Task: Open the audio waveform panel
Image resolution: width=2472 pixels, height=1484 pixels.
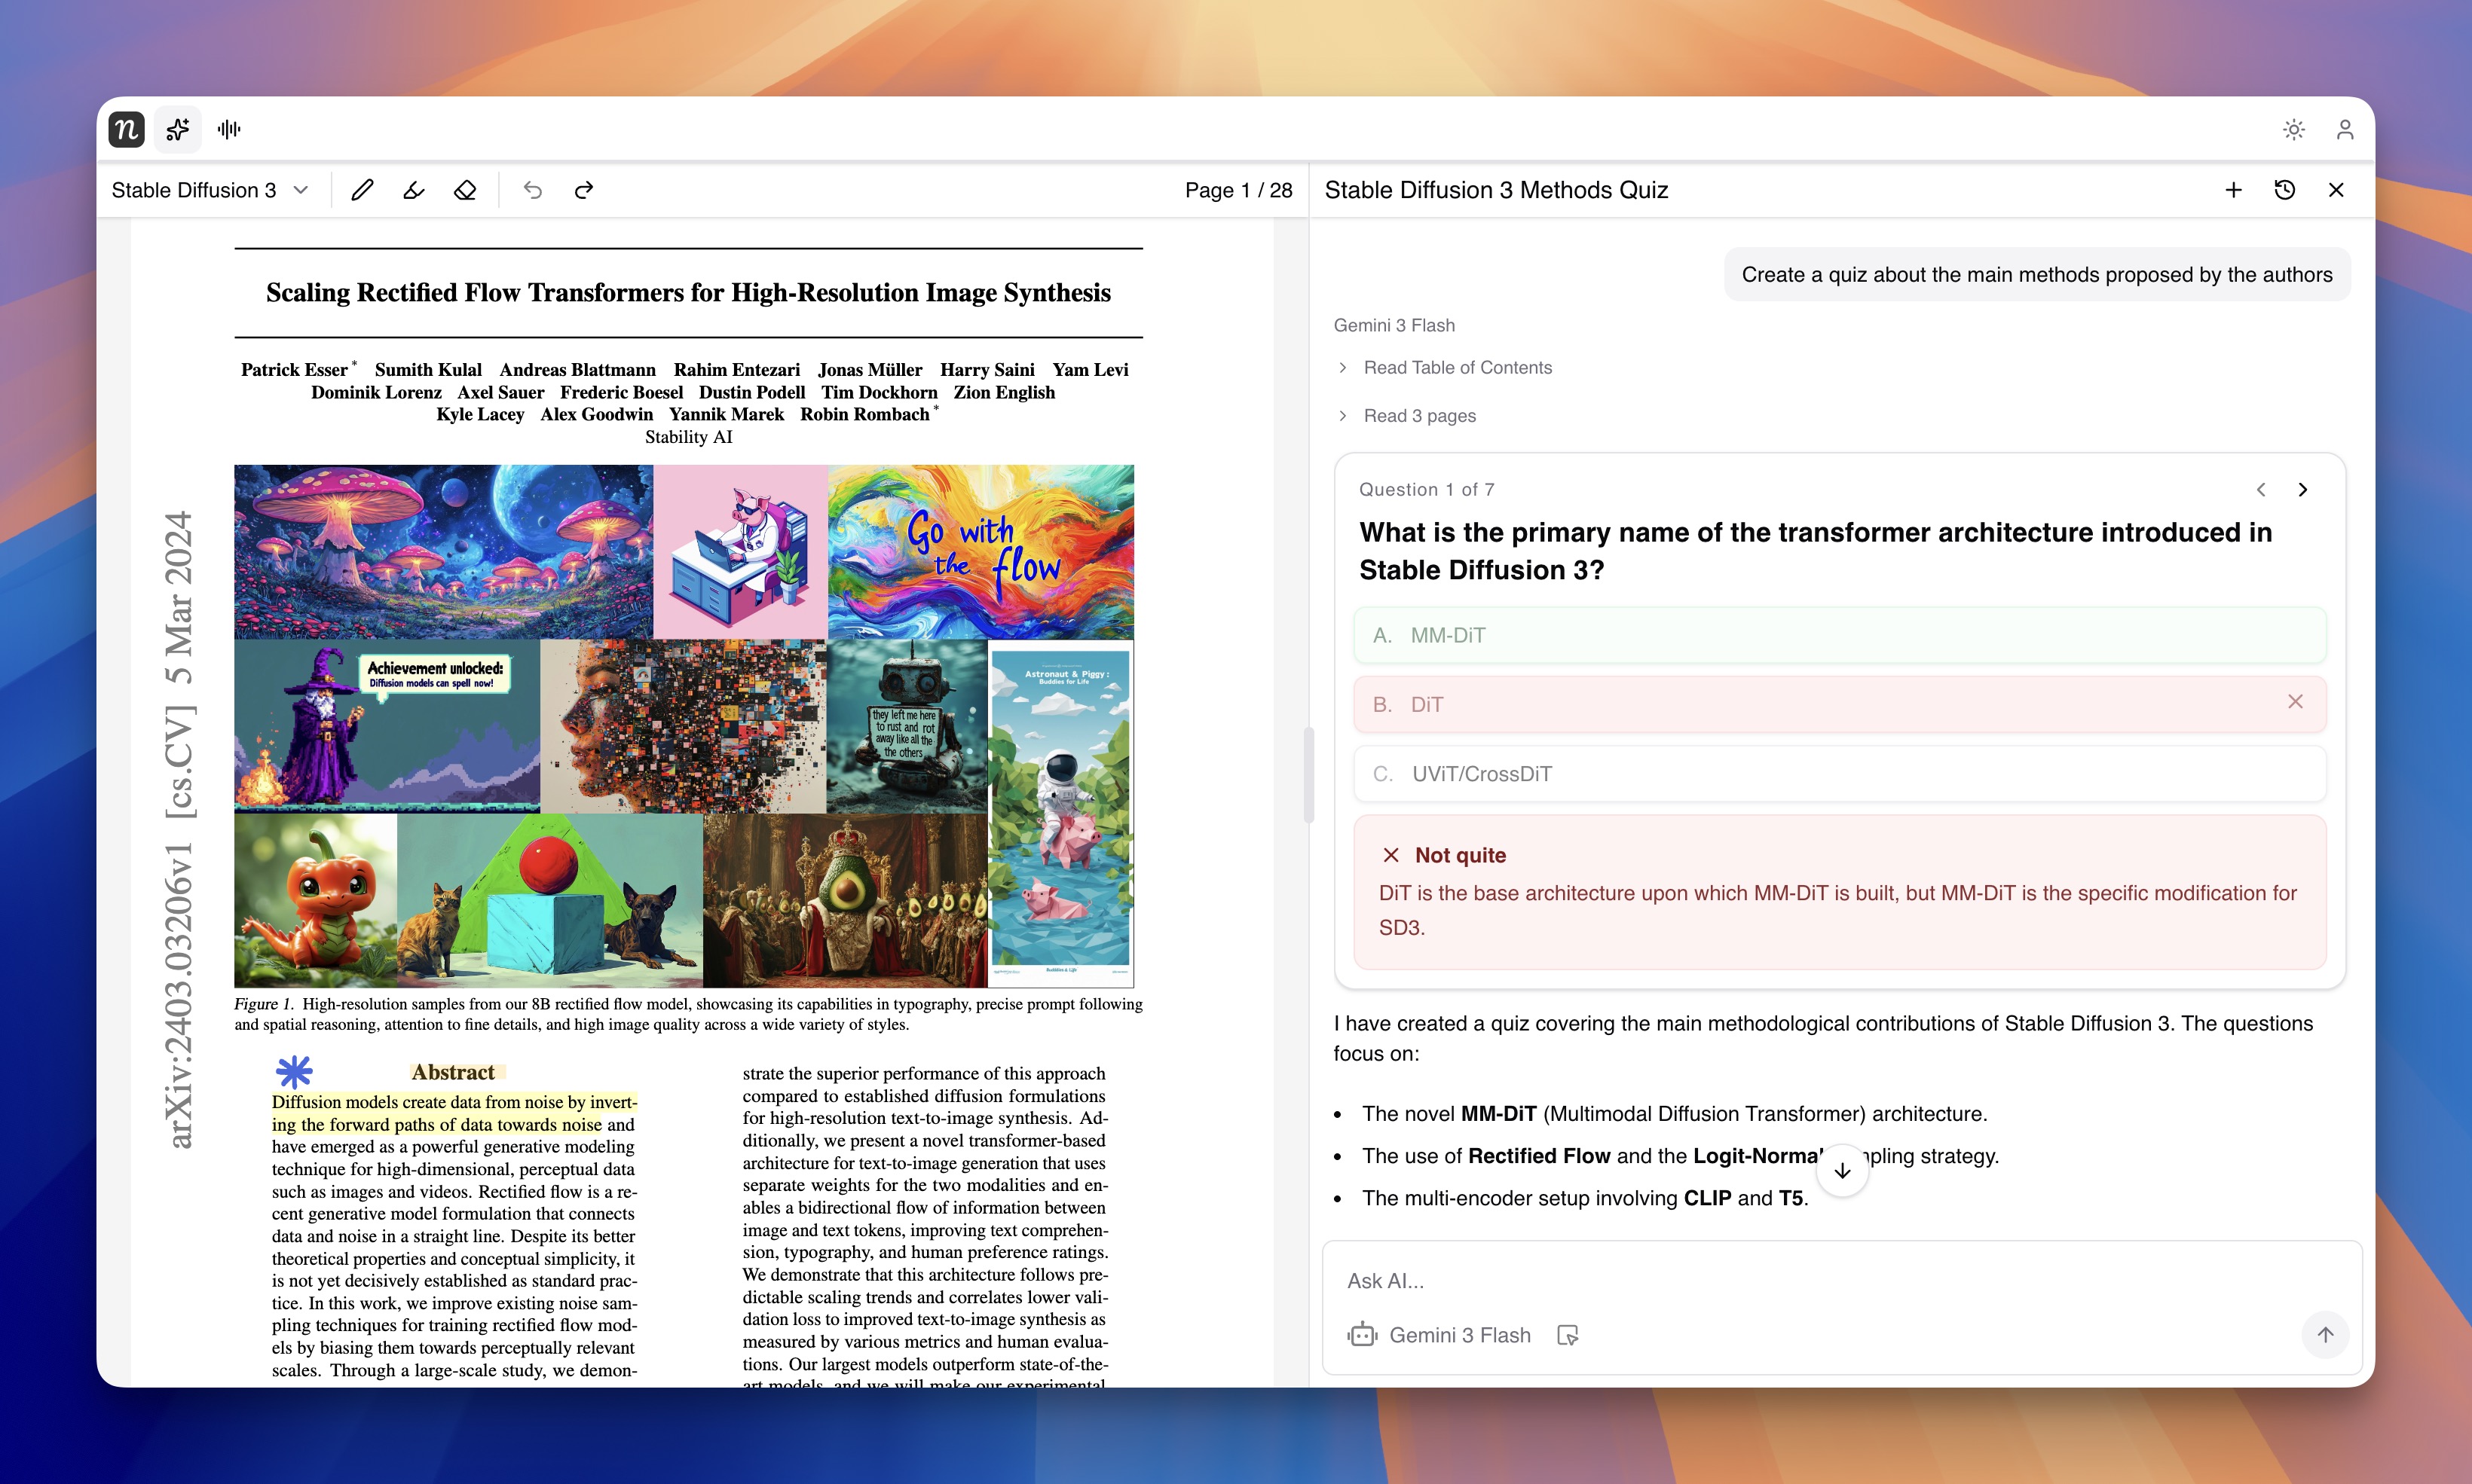Action: 229,129
